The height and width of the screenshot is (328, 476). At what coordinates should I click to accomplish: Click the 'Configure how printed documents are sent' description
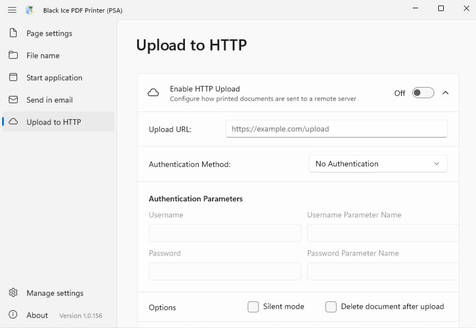coord(263,99)
